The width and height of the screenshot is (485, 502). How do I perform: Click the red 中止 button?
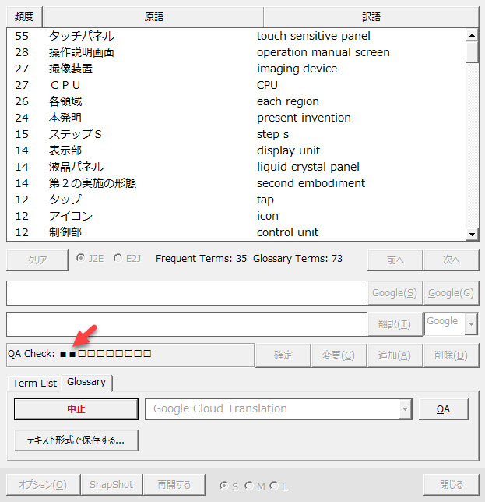[76, 408]
